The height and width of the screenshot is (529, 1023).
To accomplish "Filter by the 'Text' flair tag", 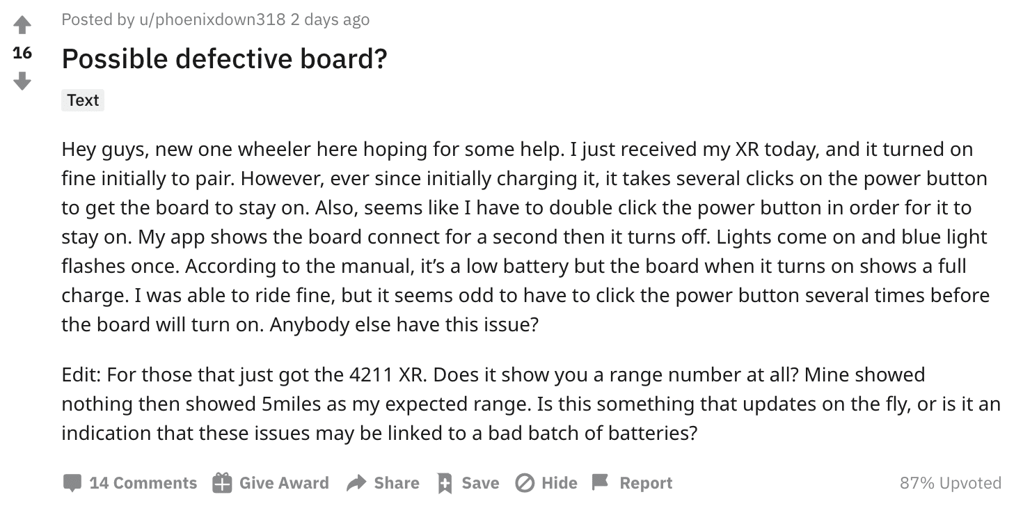I will (83, 100).
